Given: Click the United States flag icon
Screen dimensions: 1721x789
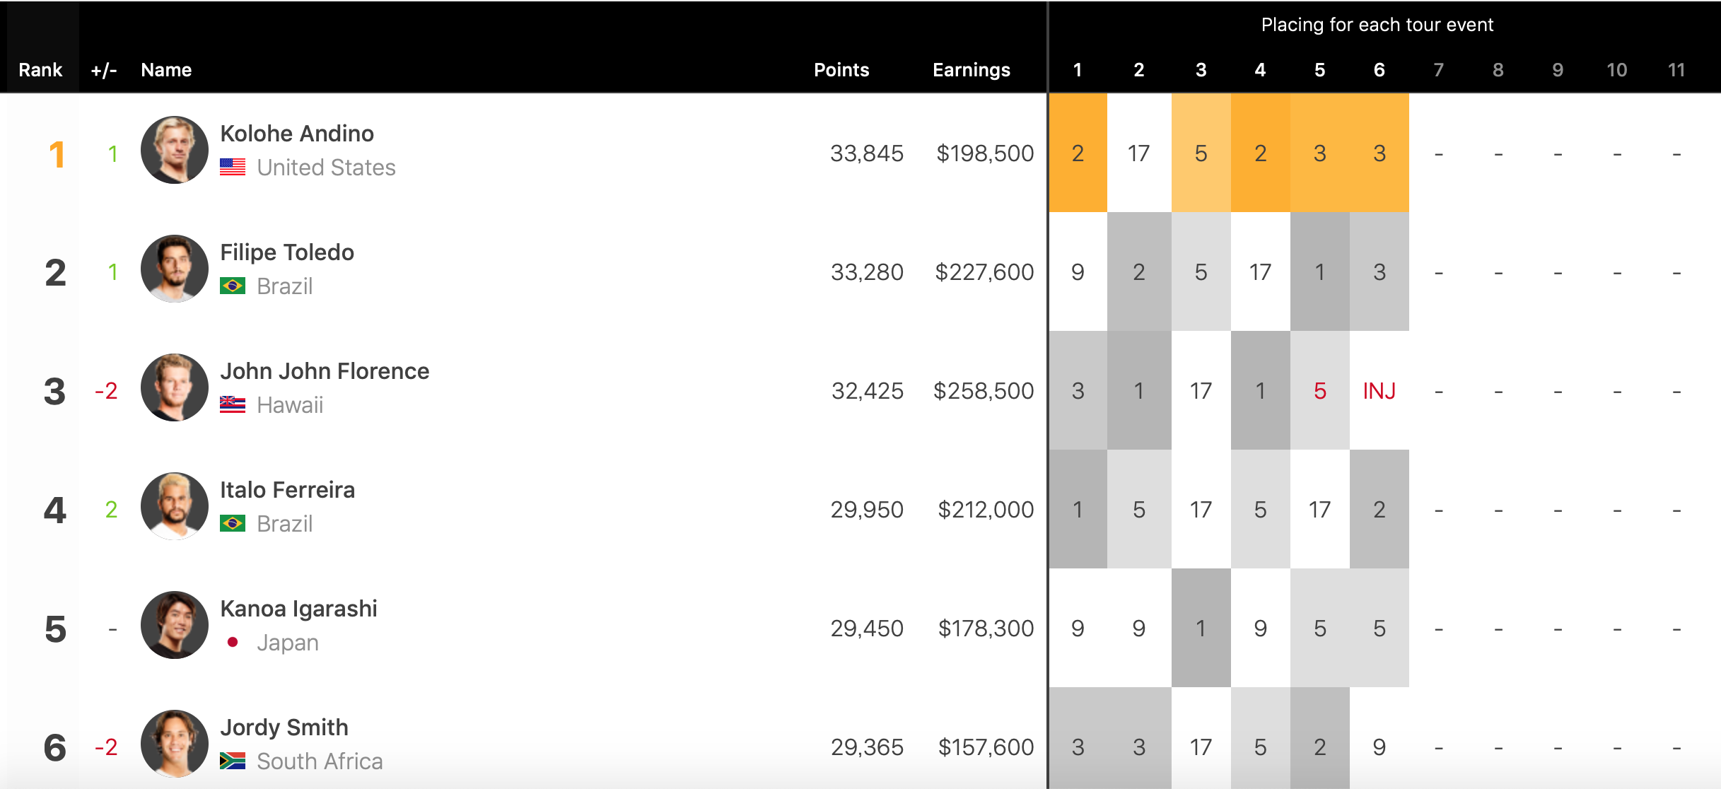Looking at the screenshot, I should (x=233, y=168).
